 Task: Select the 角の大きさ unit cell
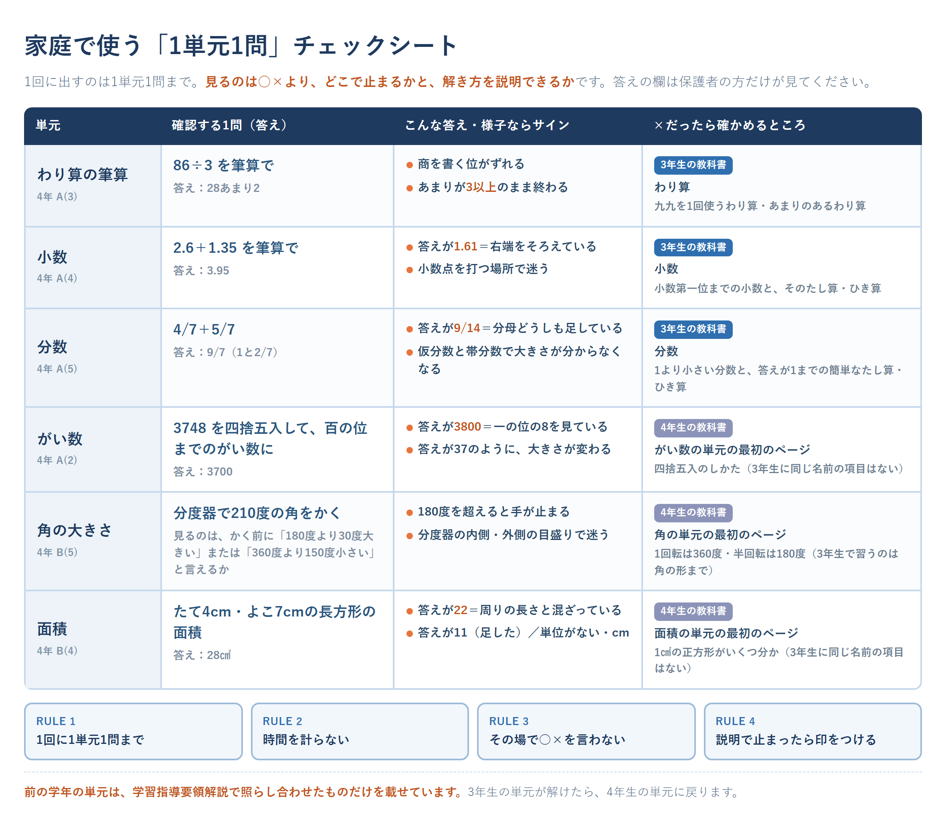click(x=93, y=541)
